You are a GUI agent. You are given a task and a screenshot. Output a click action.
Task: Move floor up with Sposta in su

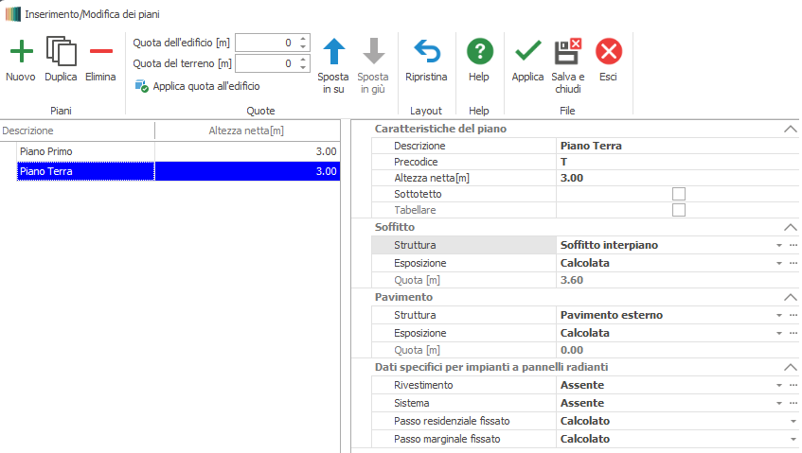[x=333, y=51]
